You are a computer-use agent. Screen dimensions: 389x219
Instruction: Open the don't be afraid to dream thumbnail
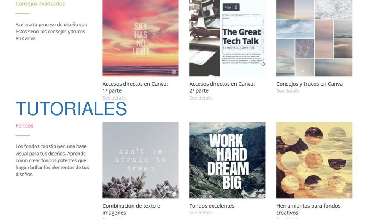tap(140, 160)
